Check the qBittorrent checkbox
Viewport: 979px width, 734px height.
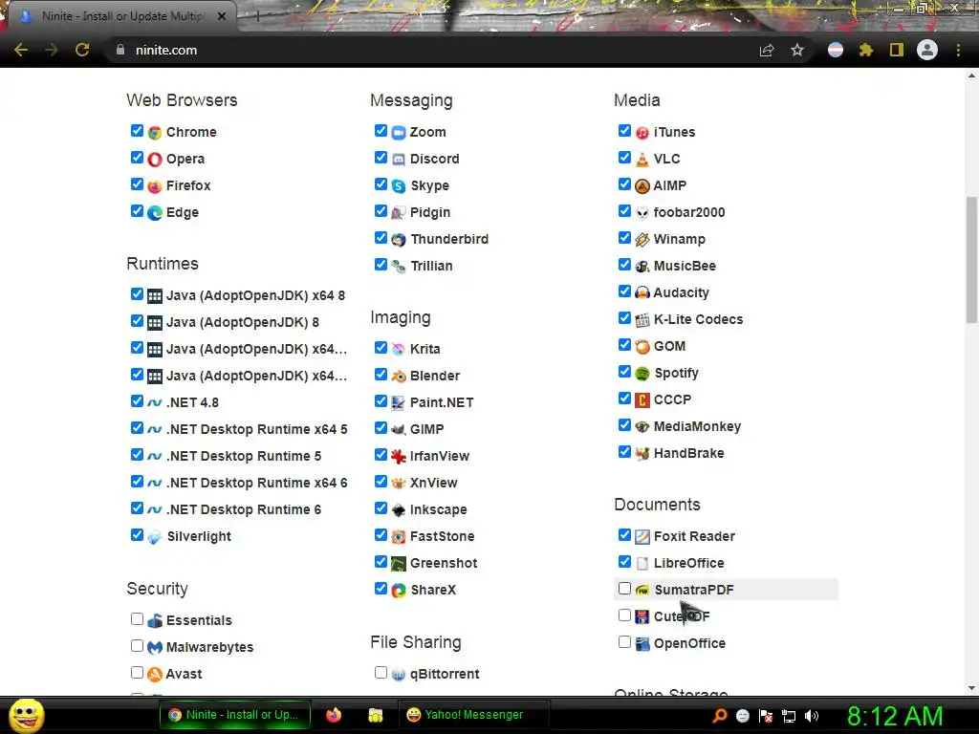coord(381,672)
